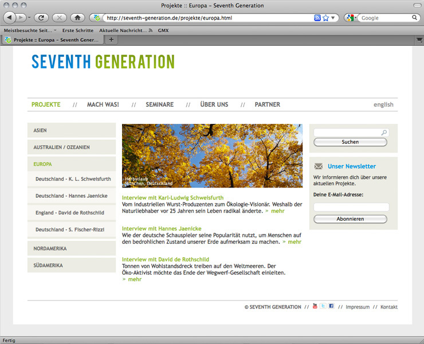Go to browser home page icon
This screenshot has height=344, width=424.
click(78, 18)
